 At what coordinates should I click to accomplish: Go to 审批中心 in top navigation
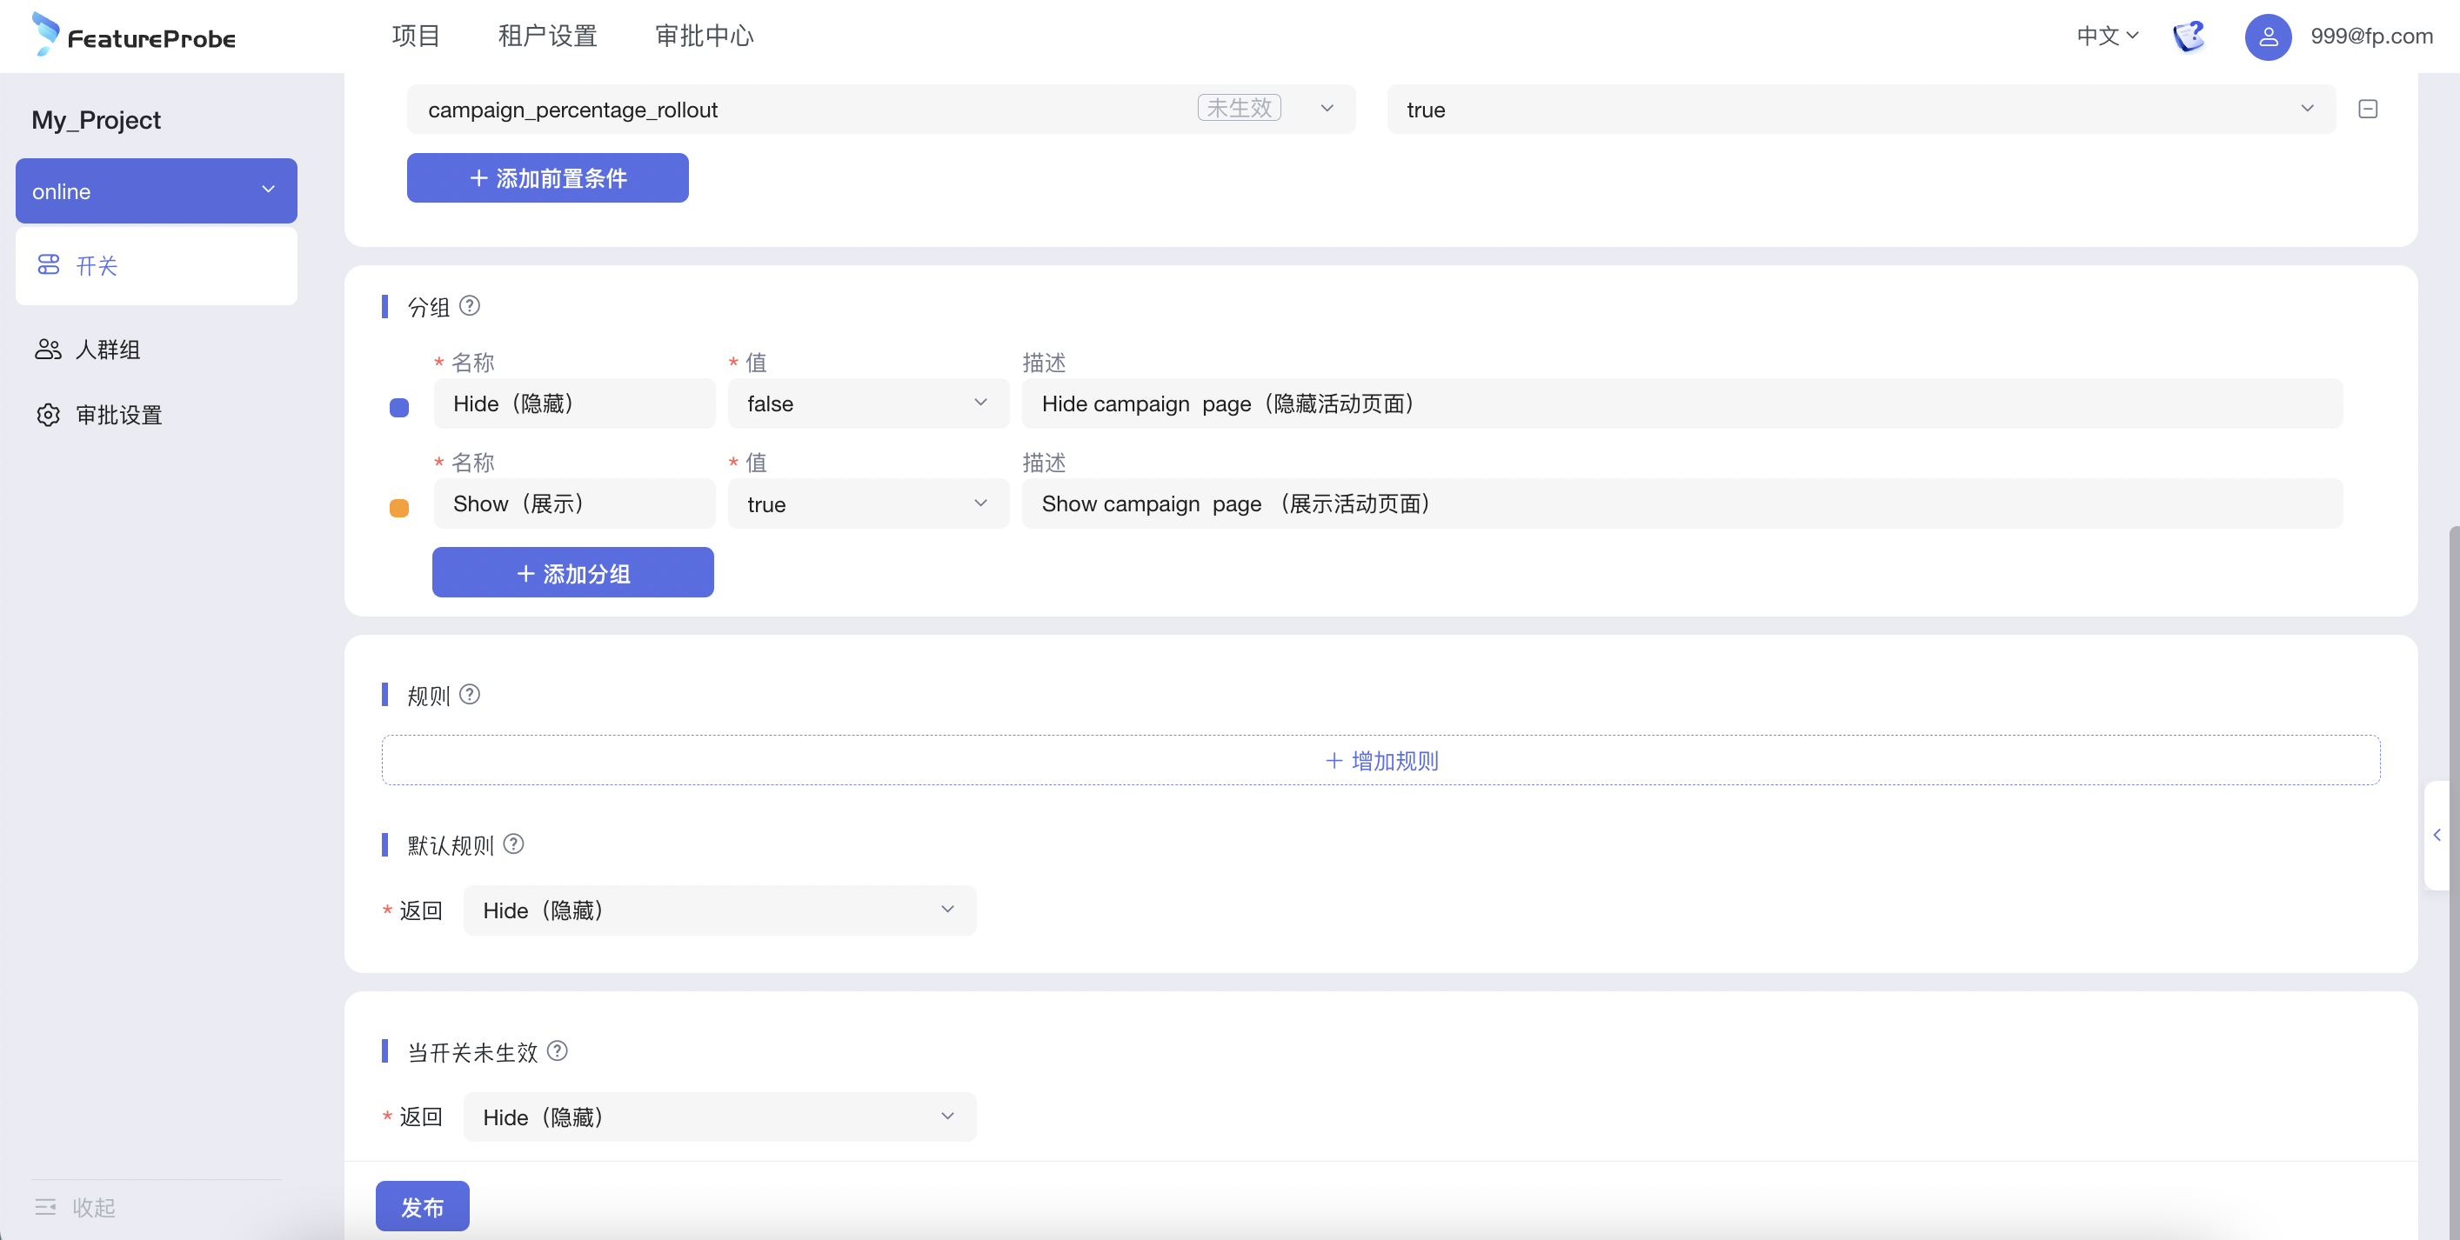coord(704,37)
